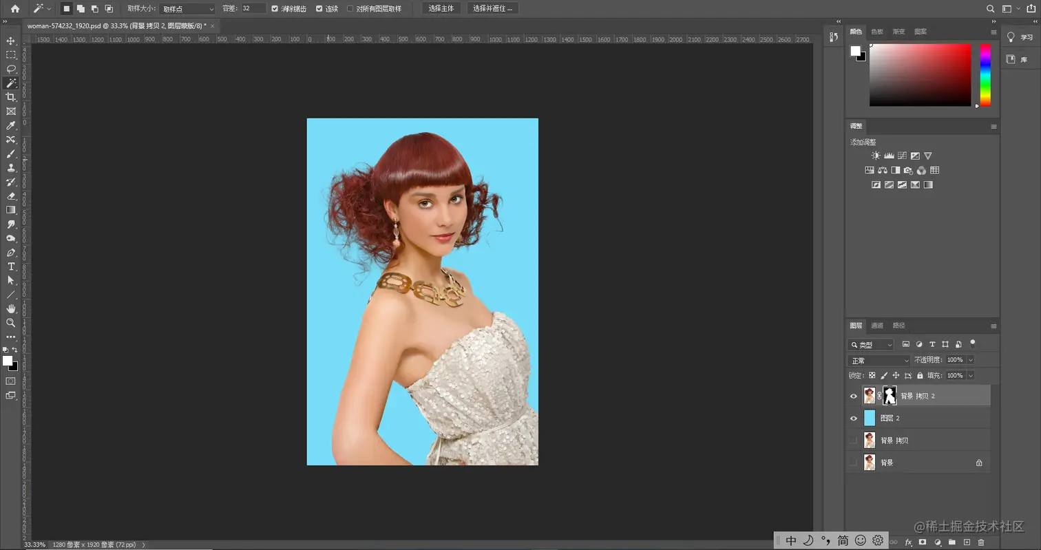Click the hue slider in the Color panel
This screenshot has height=550, width=1041.
(x=985, y=76)
